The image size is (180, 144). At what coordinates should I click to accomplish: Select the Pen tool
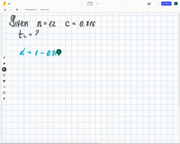pyautogui.click(x=4, y=58)
